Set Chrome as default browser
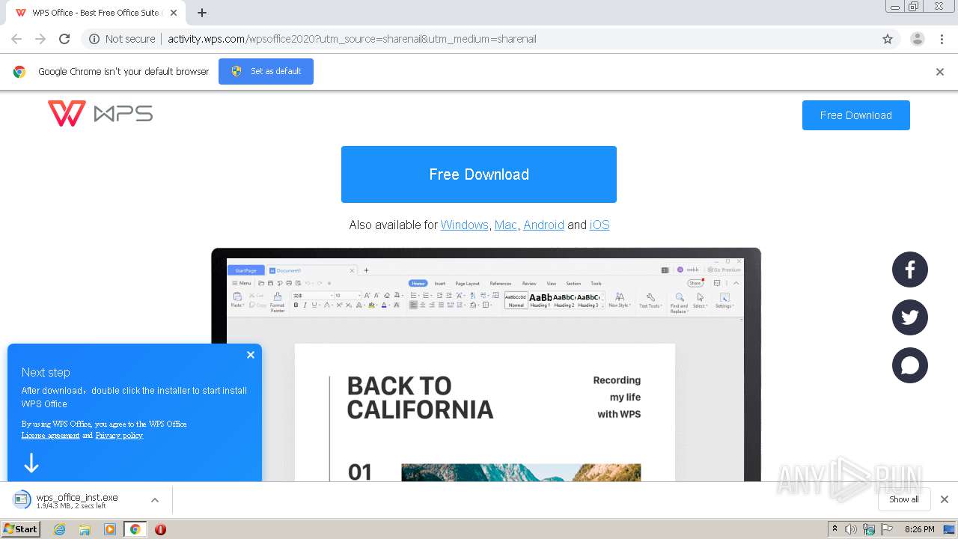Screen dimensions: 958x539 [266, 71]
